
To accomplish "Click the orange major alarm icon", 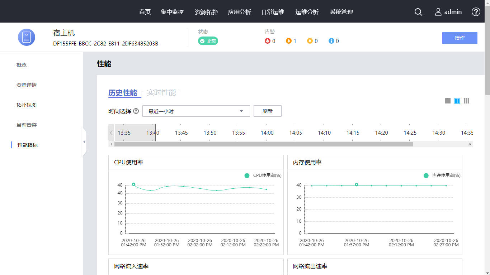I will coord(289,41).
